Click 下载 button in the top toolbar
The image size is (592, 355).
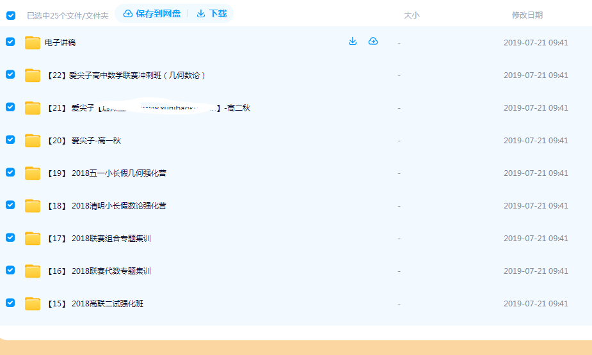(x=212, y=13)
